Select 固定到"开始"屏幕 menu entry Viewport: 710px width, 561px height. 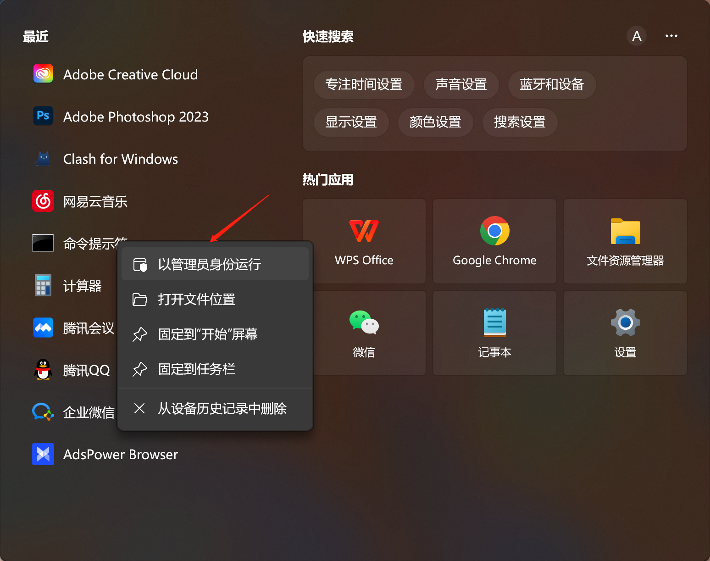[x=215, y=334]
